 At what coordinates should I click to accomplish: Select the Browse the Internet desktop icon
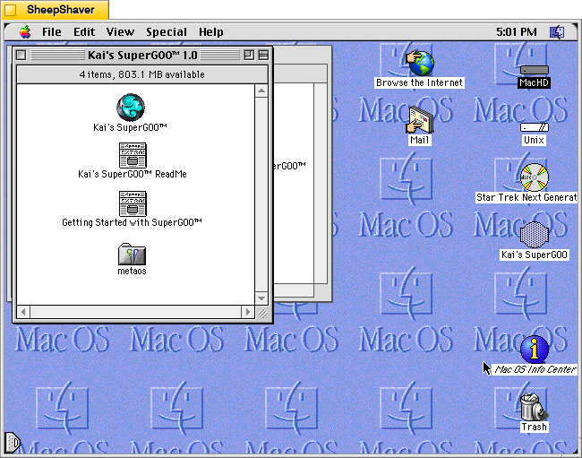pos(419,63)
